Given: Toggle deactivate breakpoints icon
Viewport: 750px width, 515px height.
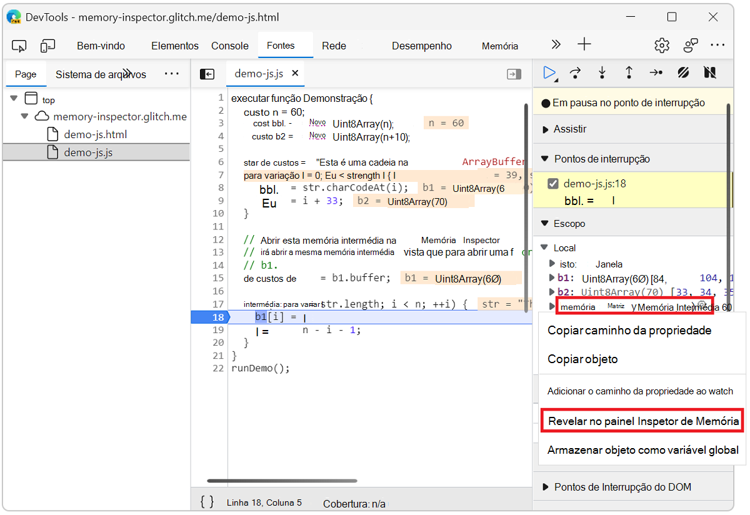Looking at the screenshot, I should tap(683, 73).
